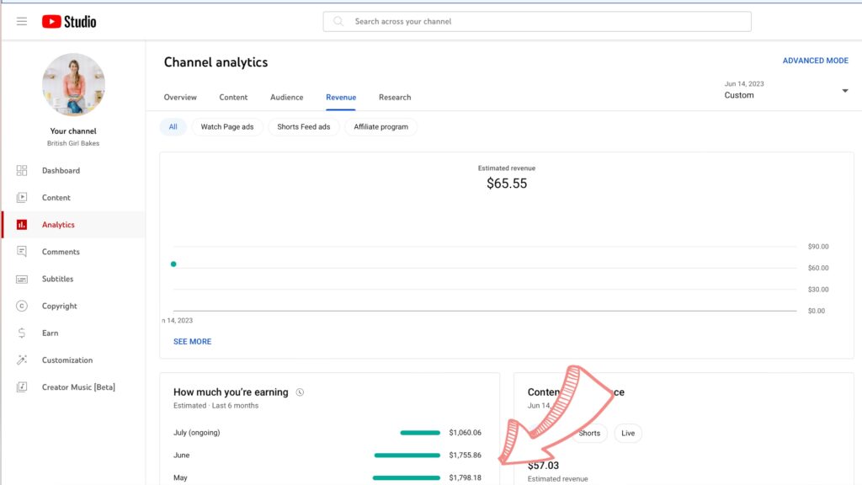Viewport: 862px width, 485px height.
Task: Click the Your channel label
Action: point(73,131)
